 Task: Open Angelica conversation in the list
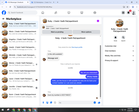[x=19, y=40]
